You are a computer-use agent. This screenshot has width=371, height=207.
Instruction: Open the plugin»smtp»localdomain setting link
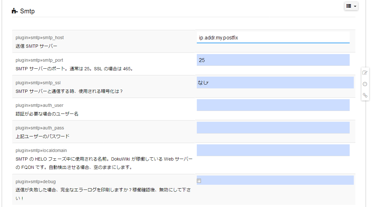[x=41, y=150]
